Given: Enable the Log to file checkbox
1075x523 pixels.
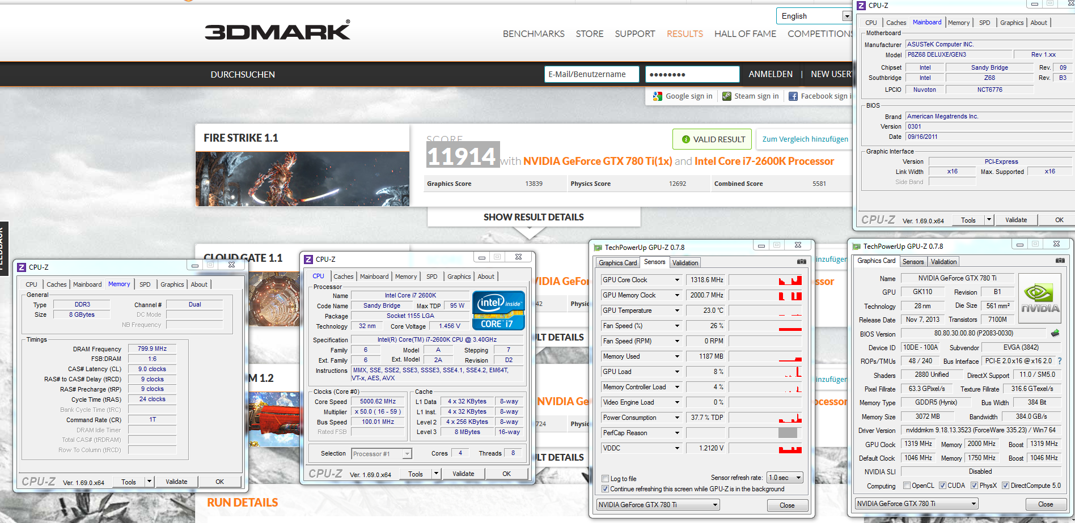Looking at the screenshot, I should (x=606, y=479).
